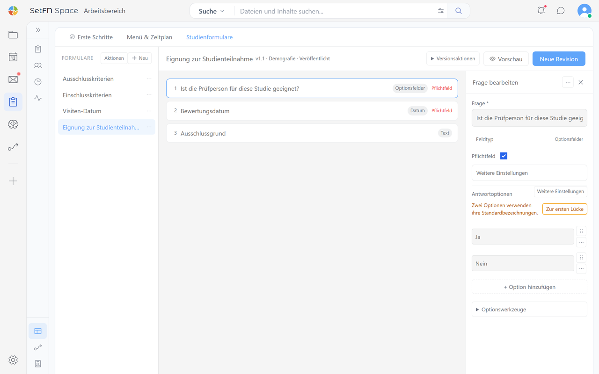This screenshot has width=599, height=374.
Task: Open notifications bell icon
Action: pyautogui.click(x=541, y=11)
